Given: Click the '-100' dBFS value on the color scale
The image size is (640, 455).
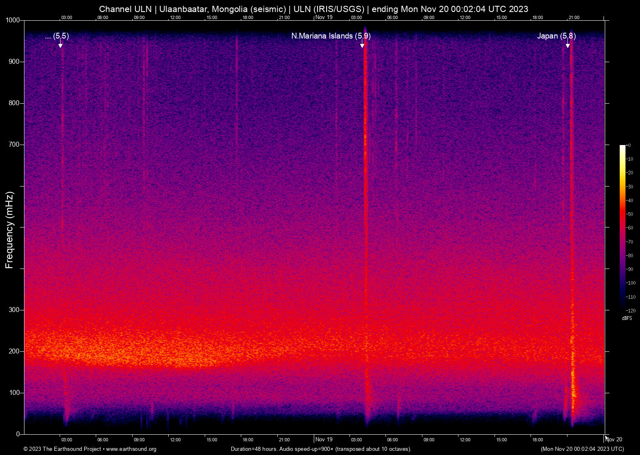Looking at the screenshot, I should pyautogui.click(x=631, y=283).
